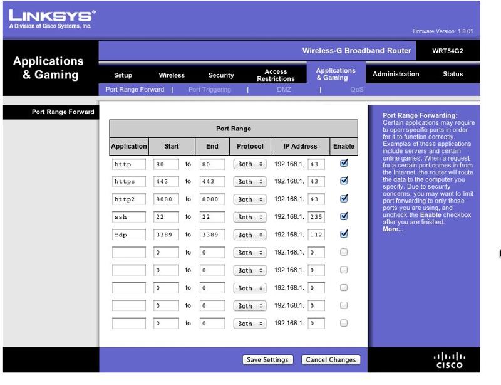Click the https application name field
The image size is (501, 385).
129,182
